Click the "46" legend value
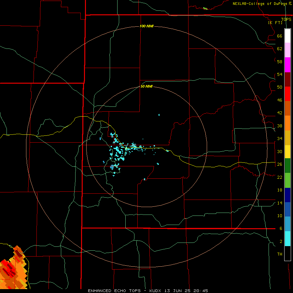The height and width of the screenshot is (293, 293). [x=280, y=100]
